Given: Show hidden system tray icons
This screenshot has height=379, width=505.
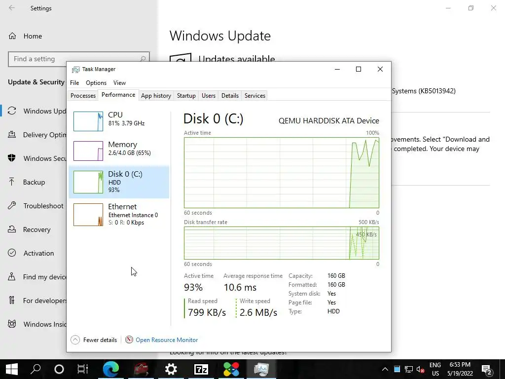Looking at the screenshot, I should point(385,369).
